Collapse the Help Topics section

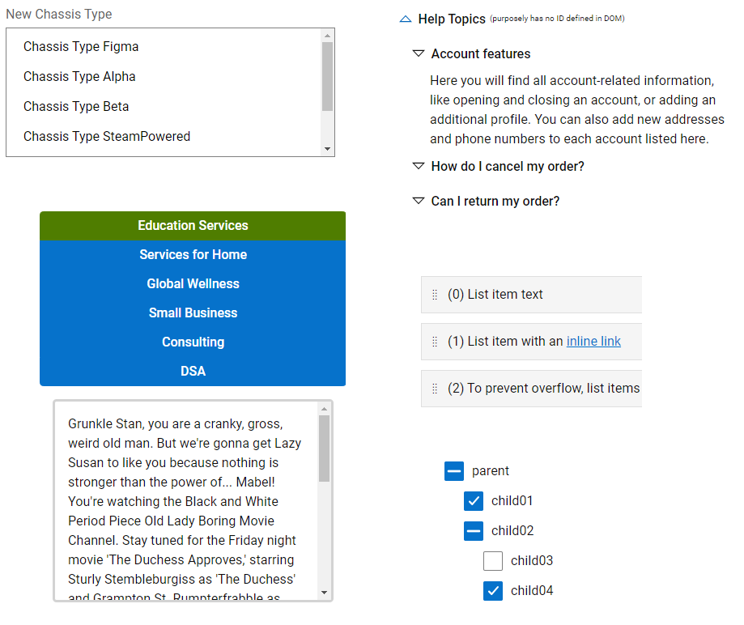click(406, 19)
